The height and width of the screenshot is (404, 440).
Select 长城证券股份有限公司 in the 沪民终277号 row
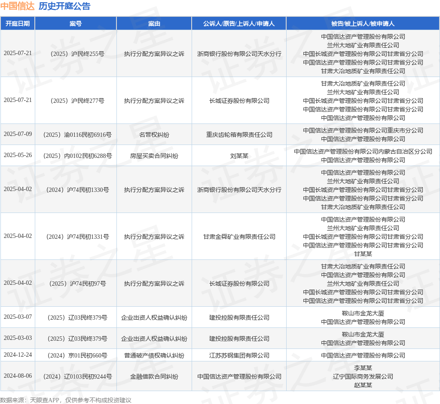click(239, 101)
